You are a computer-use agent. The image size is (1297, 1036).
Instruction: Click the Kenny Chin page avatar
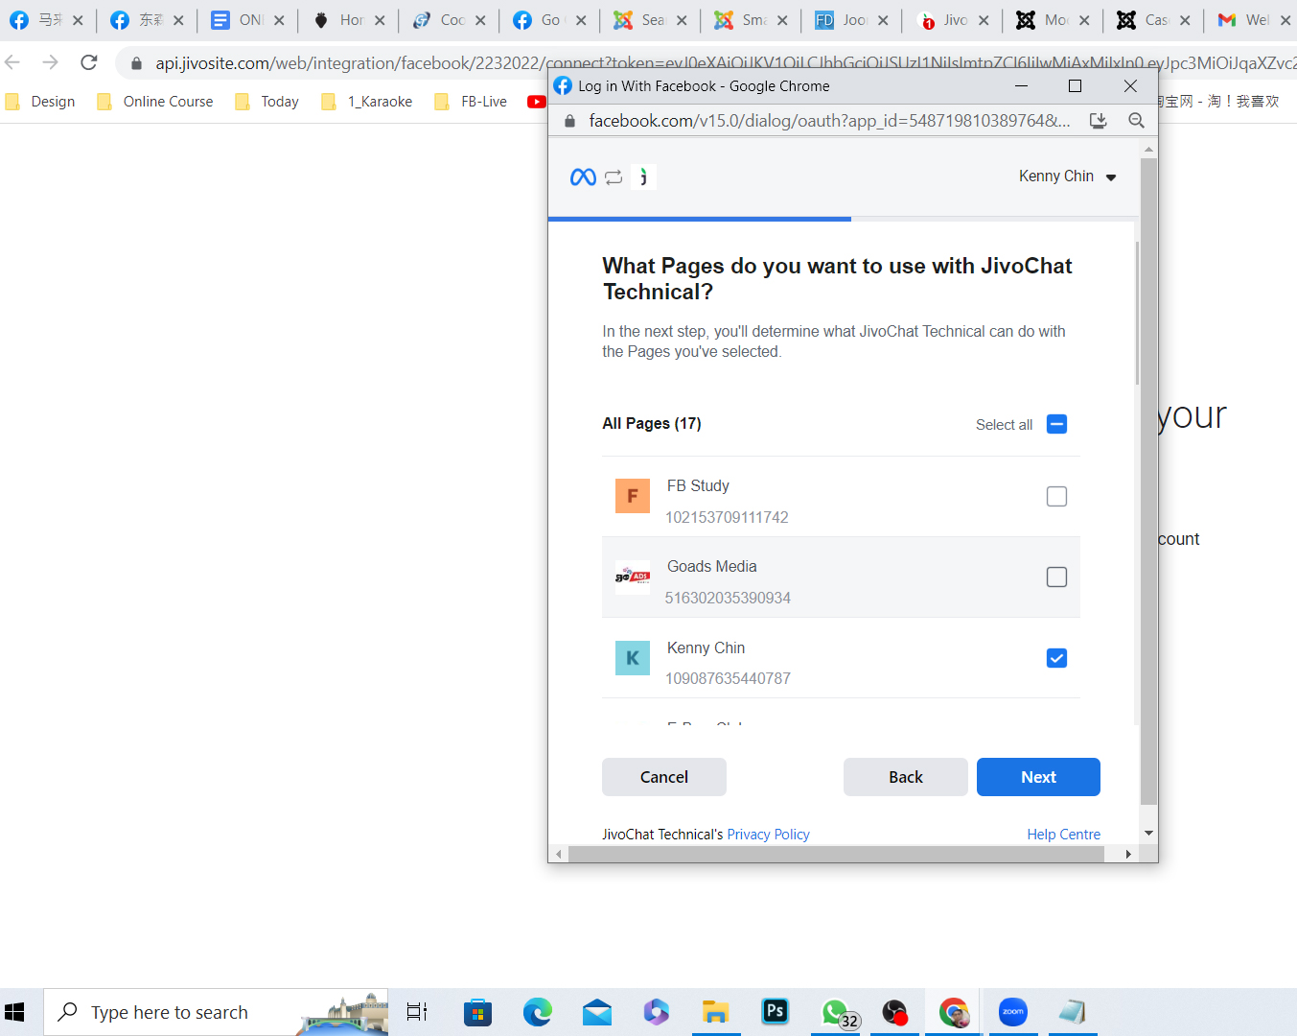pos(633,658)
